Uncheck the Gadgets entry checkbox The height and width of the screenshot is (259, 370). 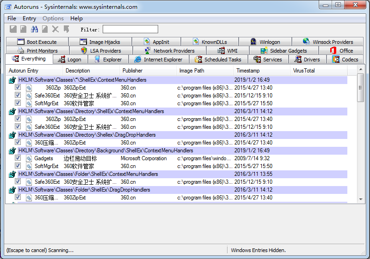coord(18,158)
